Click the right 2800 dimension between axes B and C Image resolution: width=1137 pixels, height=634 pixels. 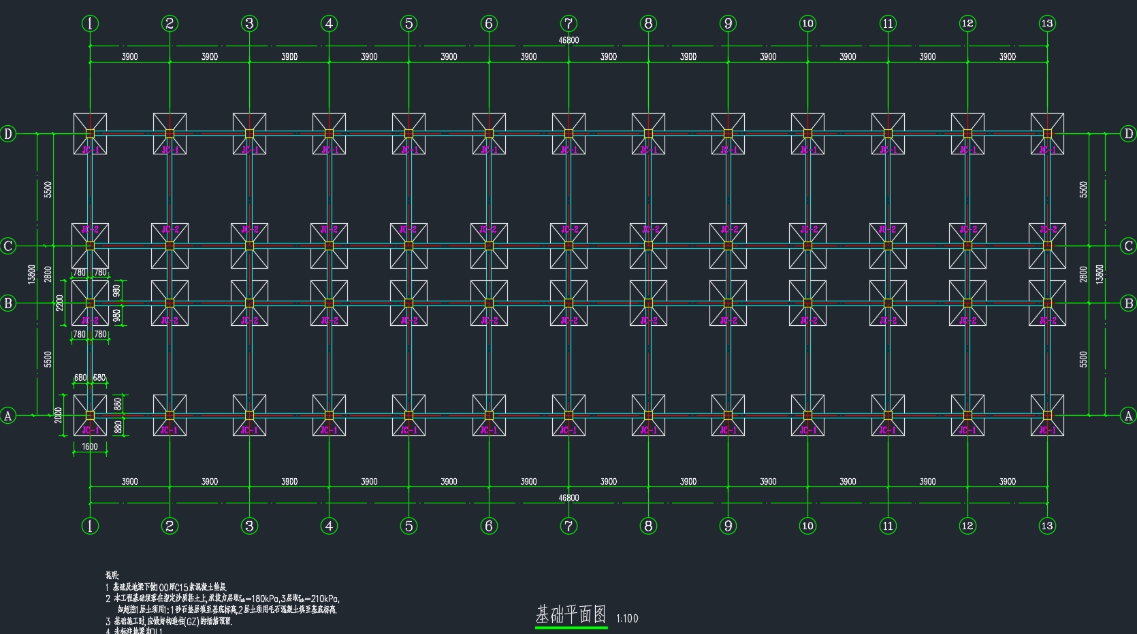(1083, 274)
